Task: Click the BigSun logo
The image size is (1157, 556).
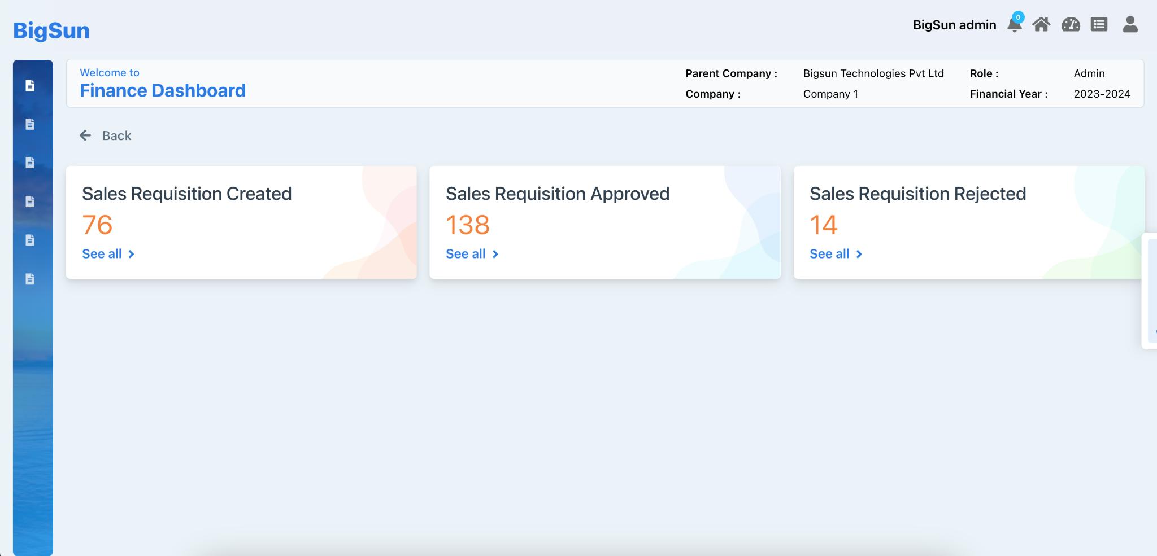Action: (51, 30)
